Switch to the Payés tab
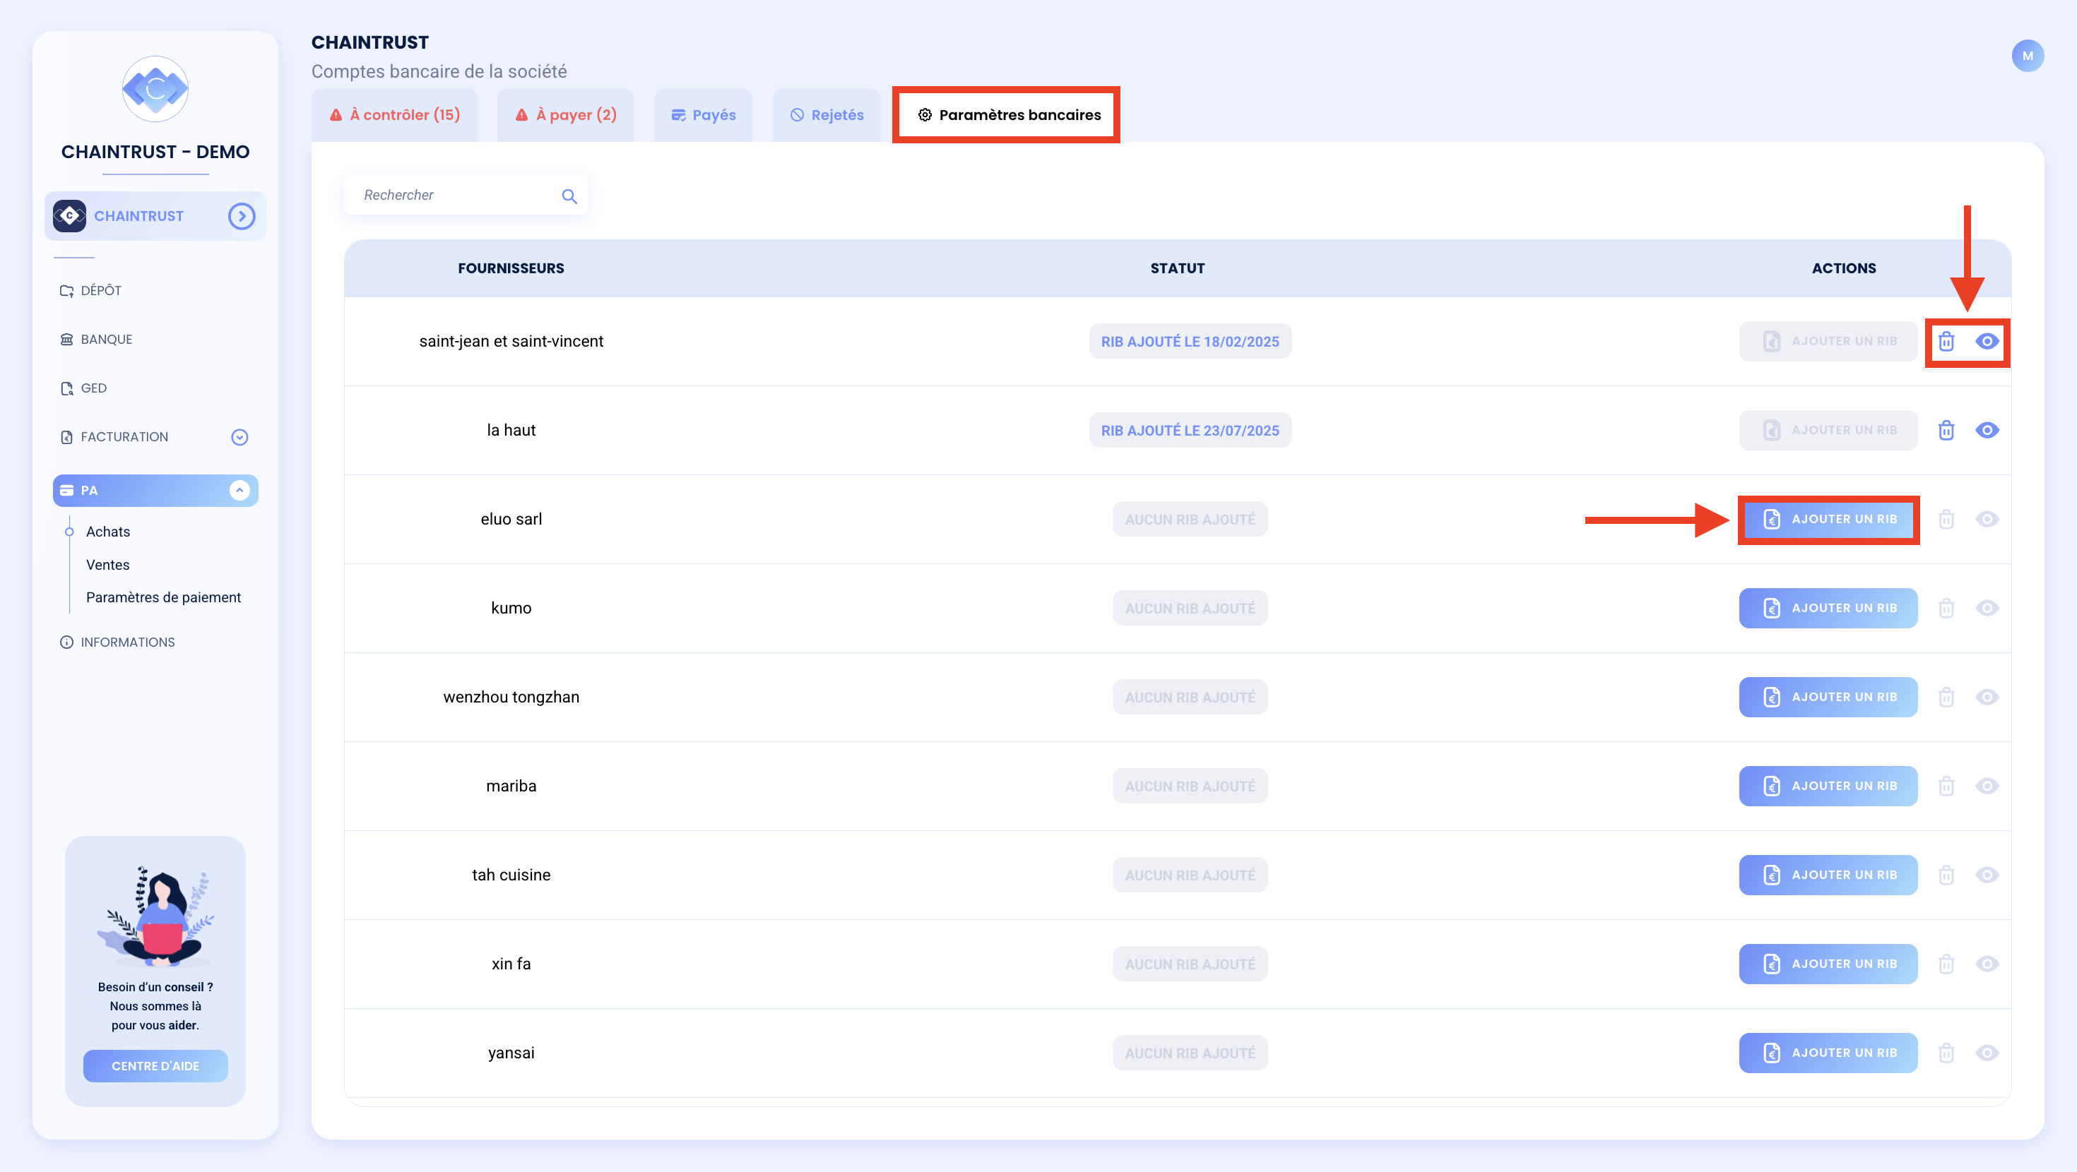Image resolution: width=2077 pixels, height=1172 pixels. pyautogui.click(x=703, y=114)
